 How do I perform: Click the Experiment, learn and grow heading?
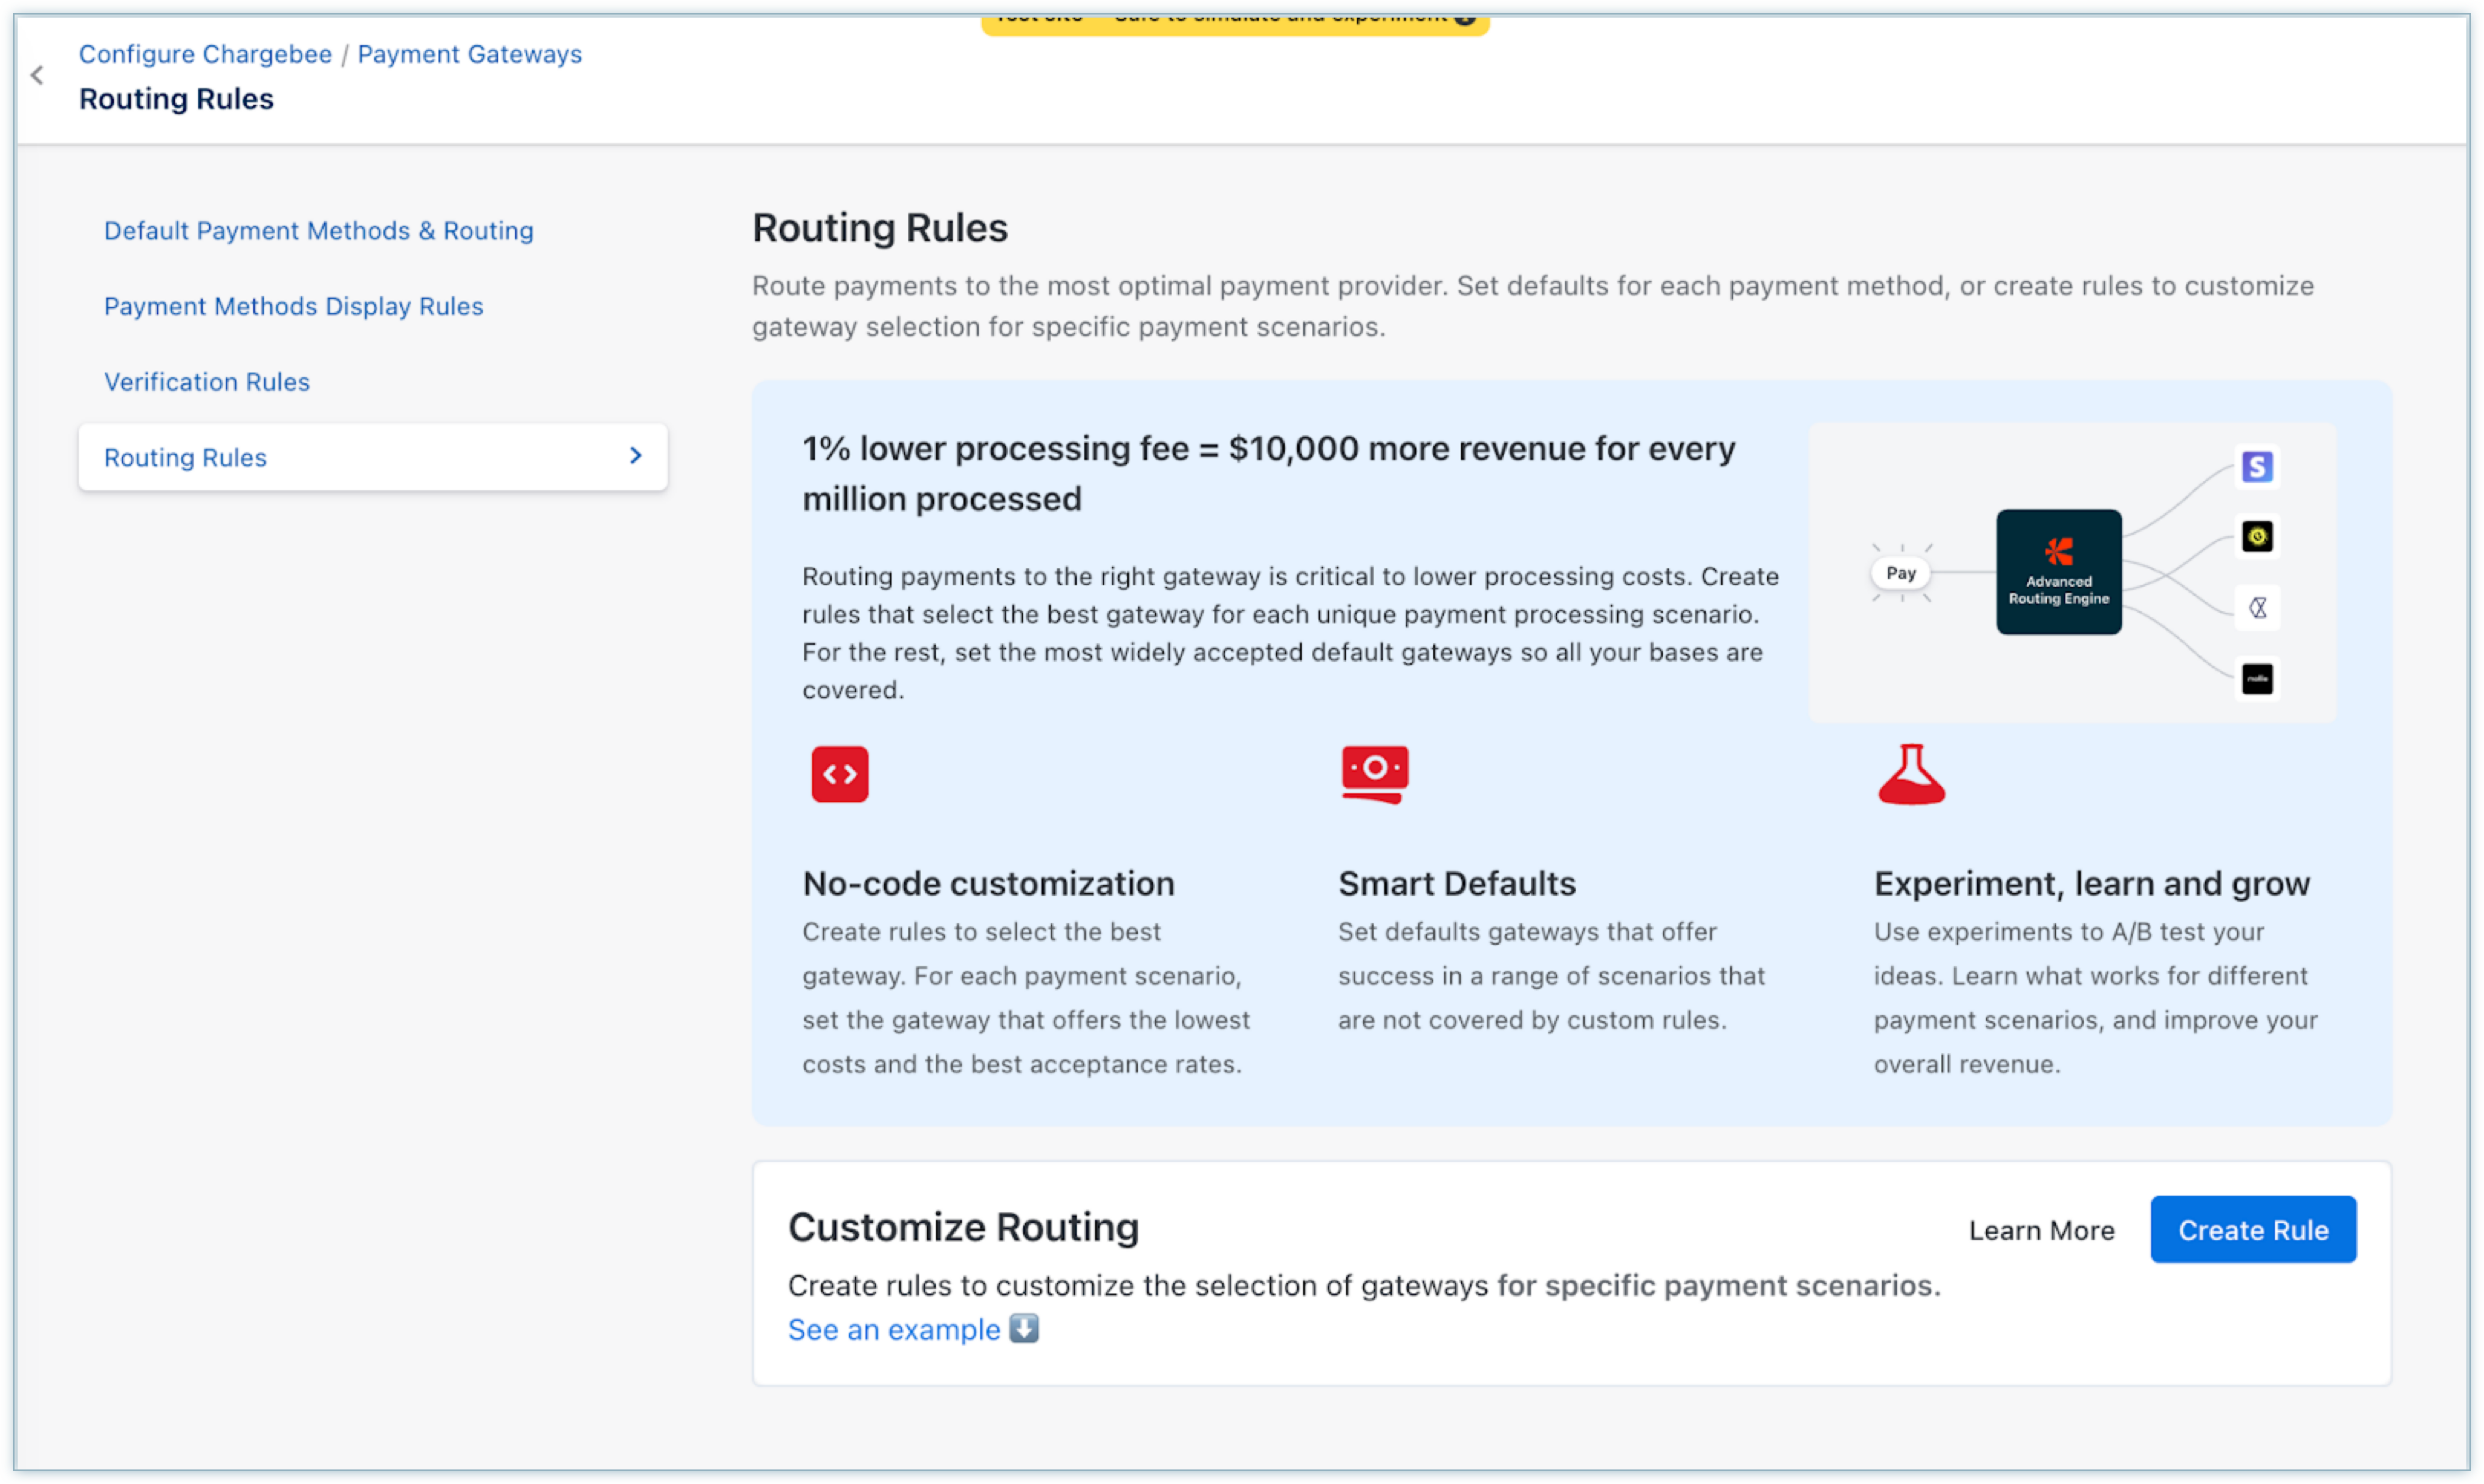pos(2092,884)
